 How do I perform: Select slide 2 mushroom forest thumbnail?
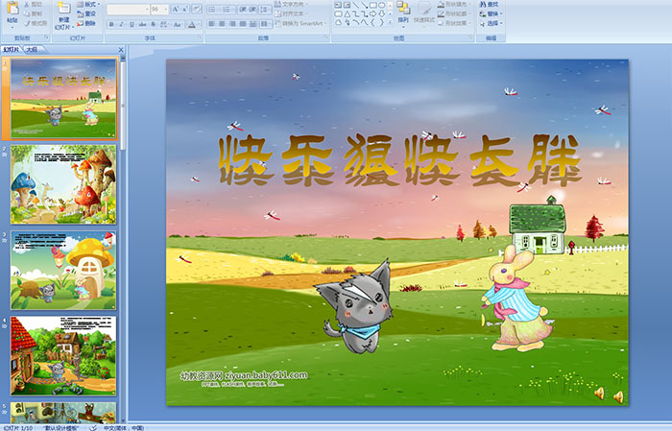click(63, 184)
